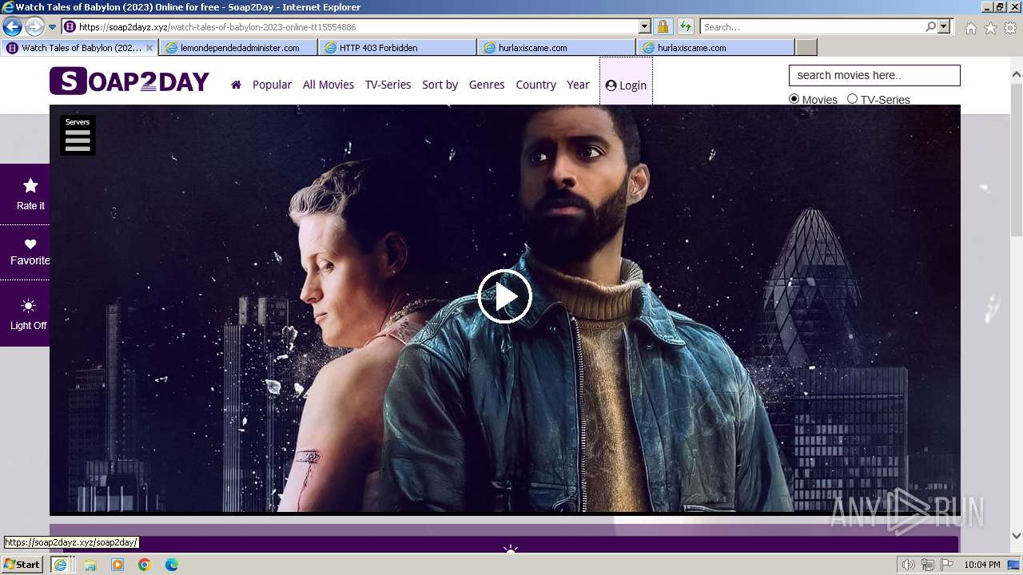
Task: Click the search movies input field
Action: (874, 75)
